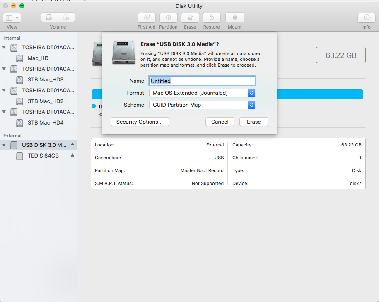The image size is (379, 302).
Task: Open the Scheme dropdown menu
Action: [202, 105]
